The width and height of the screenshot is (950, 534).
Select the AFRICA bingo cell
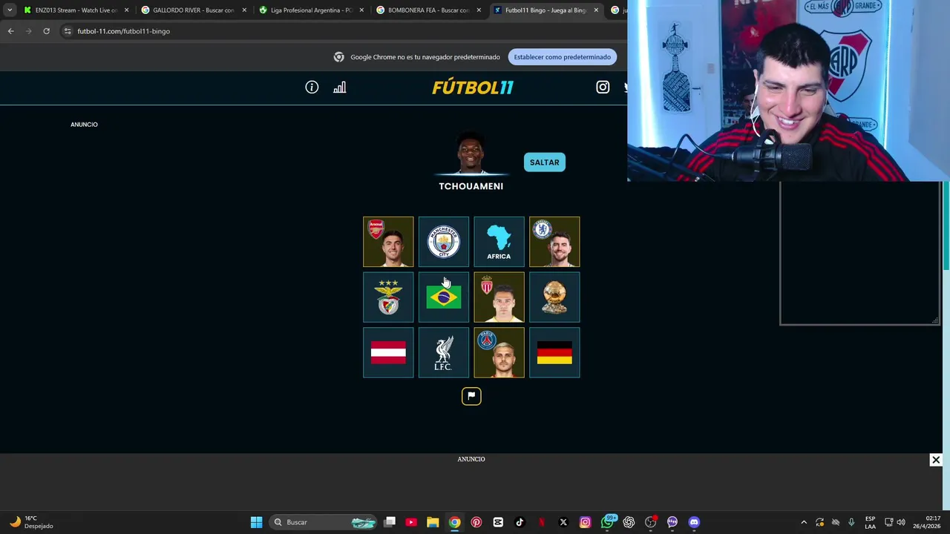[499, 242]
